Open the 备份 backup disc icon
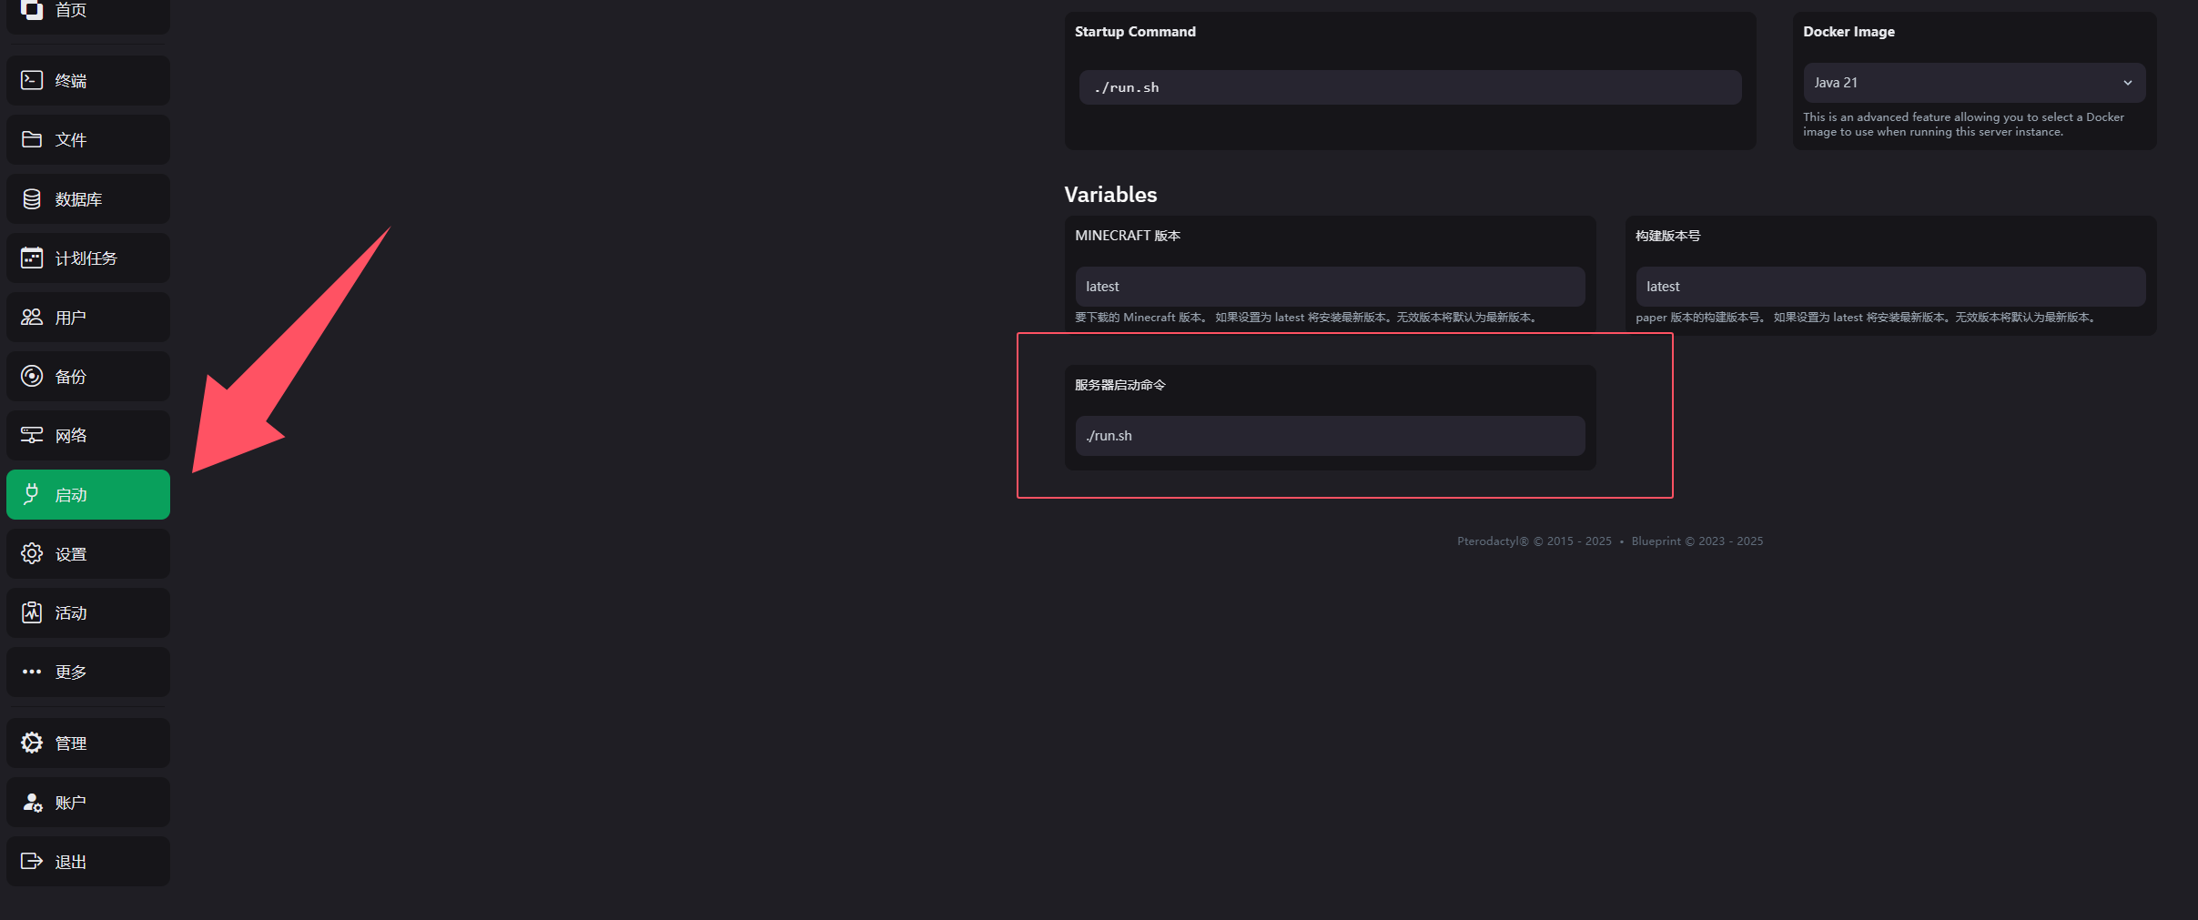This screenshot has width=2198, height=920. click(32, 376)
